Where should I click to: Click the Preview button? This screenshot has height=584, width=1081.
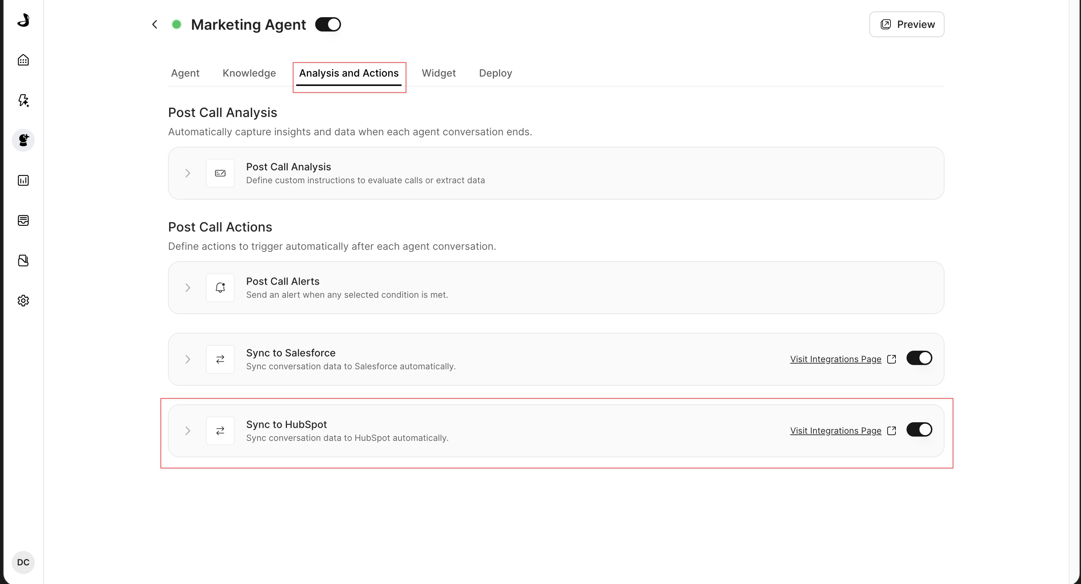tap(907, 24)
